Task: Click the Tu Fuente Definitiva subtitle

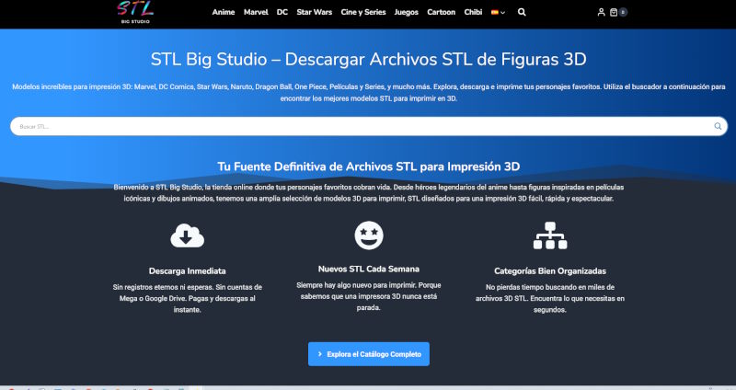Action: (x=369, y=166)
